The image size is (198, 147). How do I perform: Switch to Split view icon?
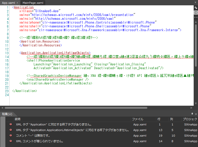(x=196, y=17)
